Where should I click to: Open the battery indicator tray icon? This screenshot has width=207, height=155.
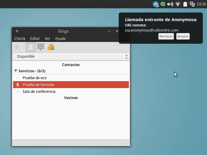[185, 4]
